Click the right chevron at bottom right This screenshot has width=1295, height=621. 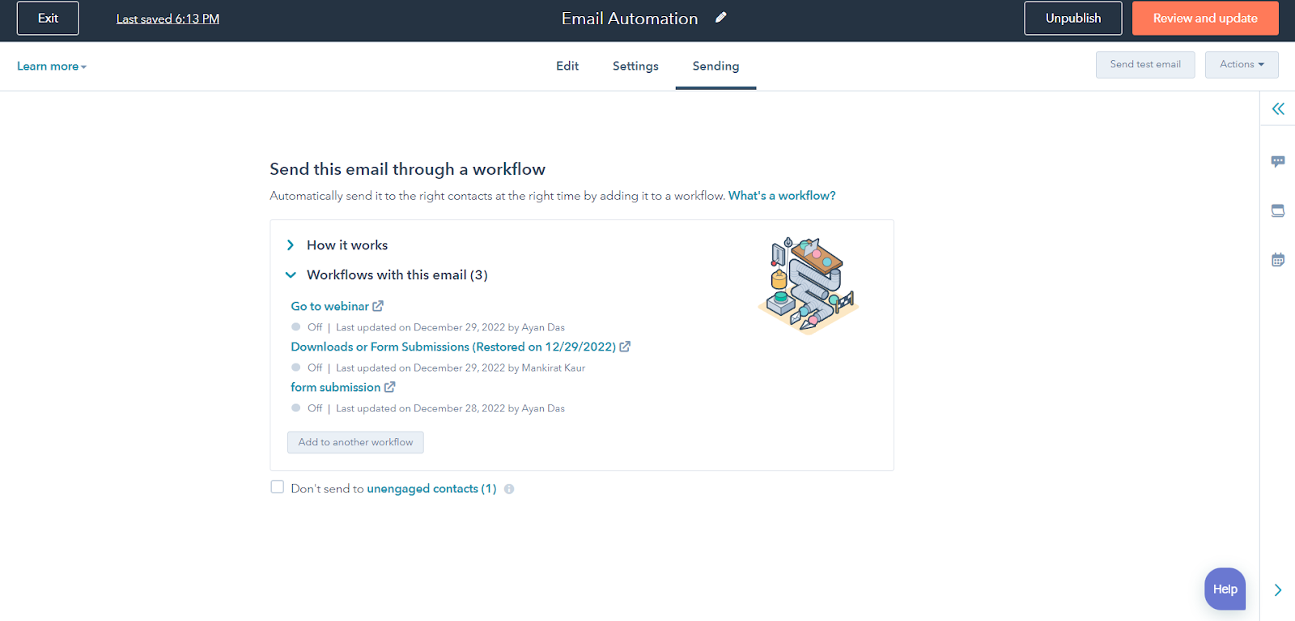1277,590
